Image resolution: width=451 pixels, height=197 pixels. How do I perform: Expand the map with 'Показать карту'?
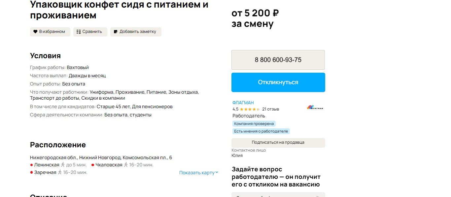tap(197, 173)
